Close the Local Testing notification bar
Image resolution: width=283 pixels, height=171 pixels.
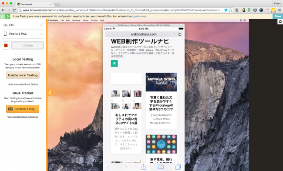click(x=278, y=16)
